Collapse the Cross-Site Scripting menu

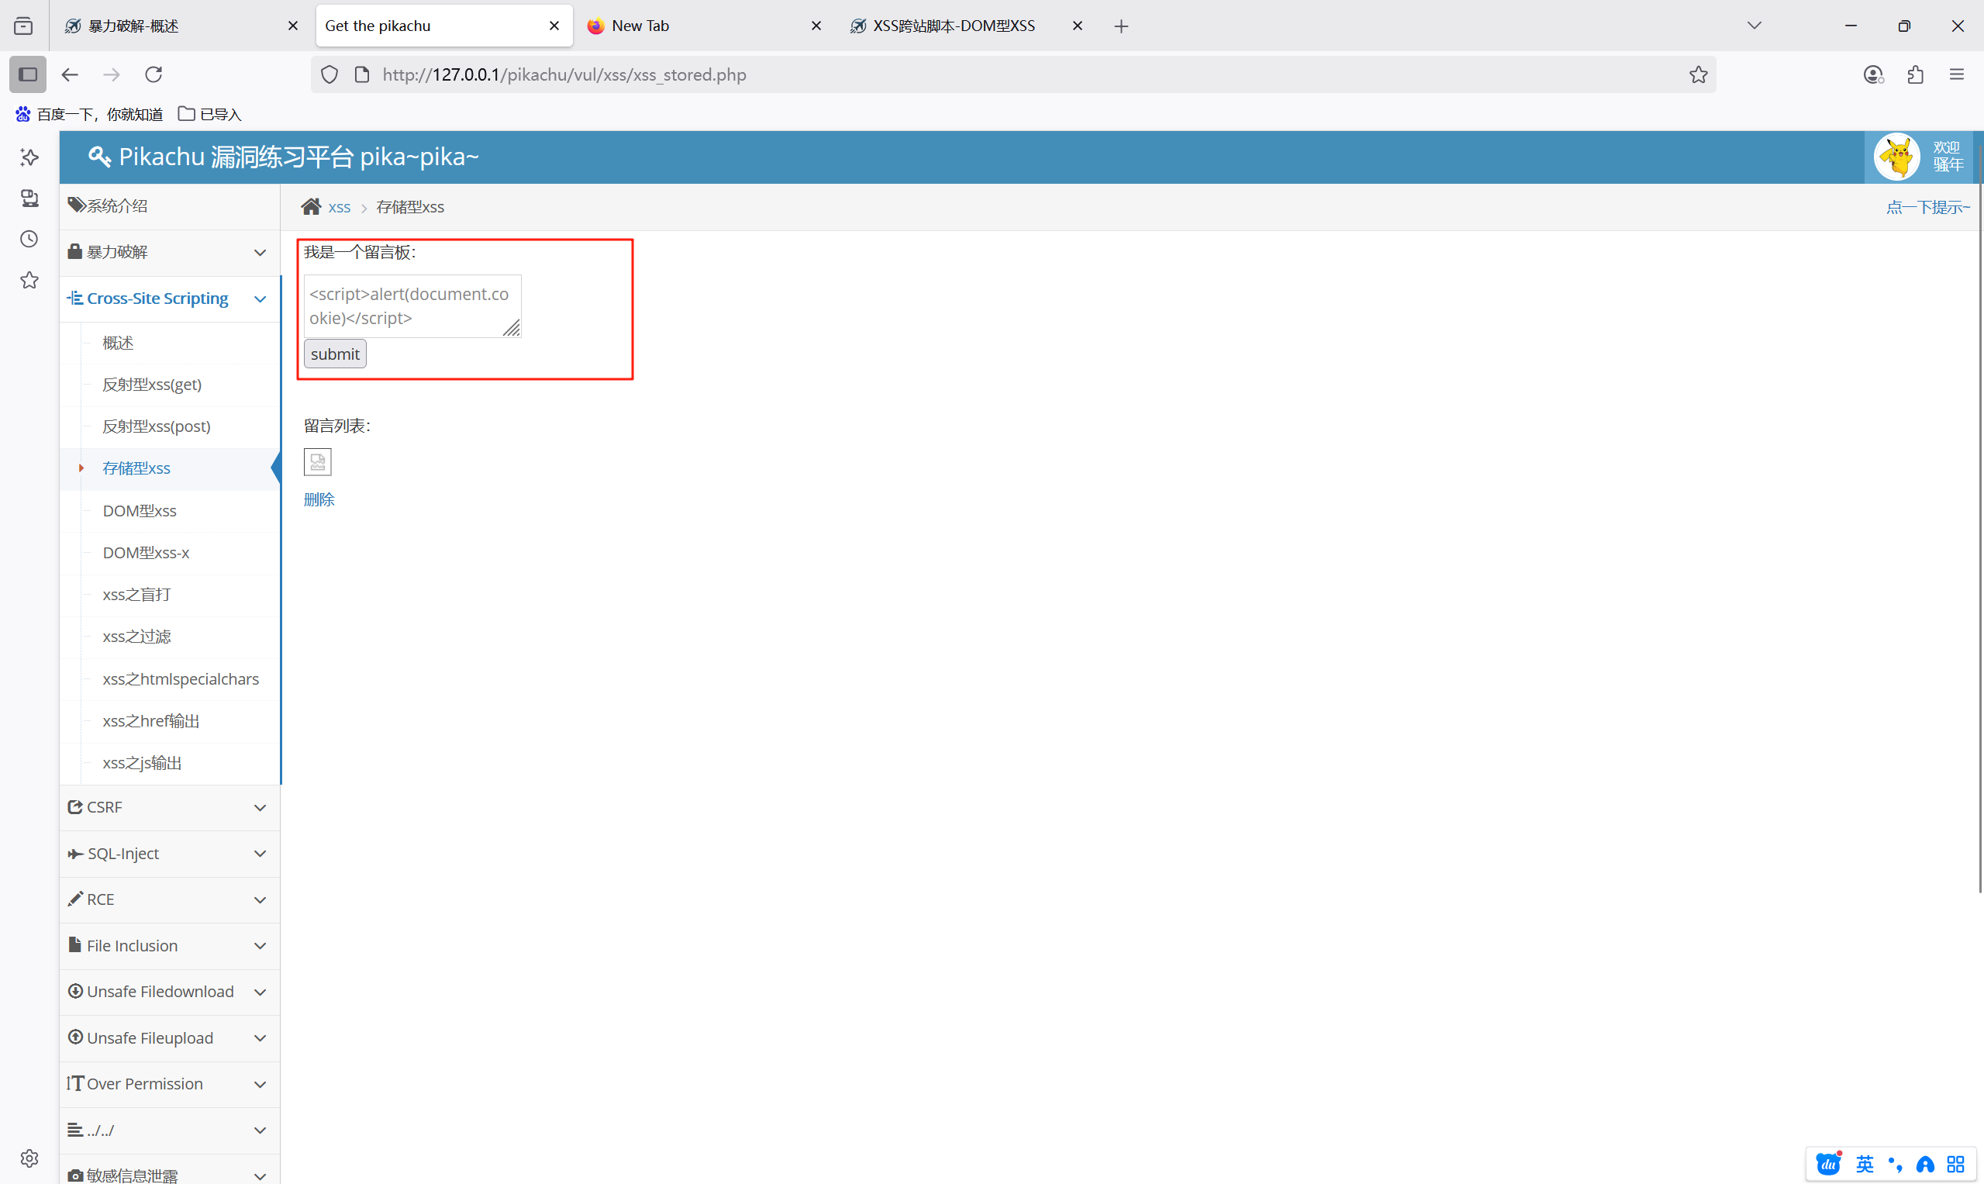(x=170, y=299)
